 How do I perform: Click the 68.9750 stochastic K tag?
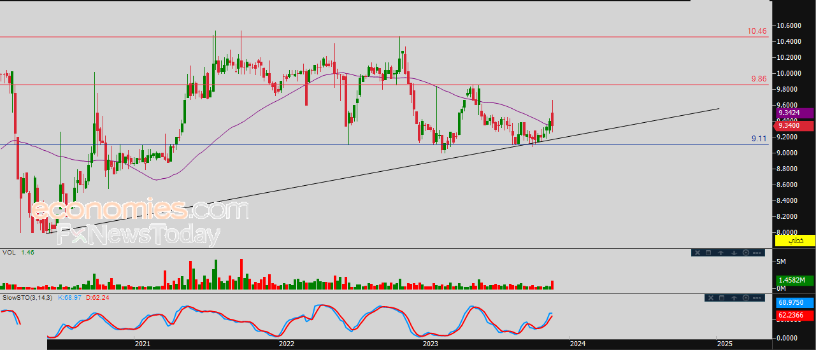(x=795, y=304)
